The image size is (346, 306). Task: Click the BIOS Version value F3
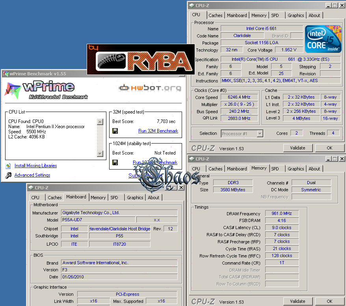click(119, 270)
